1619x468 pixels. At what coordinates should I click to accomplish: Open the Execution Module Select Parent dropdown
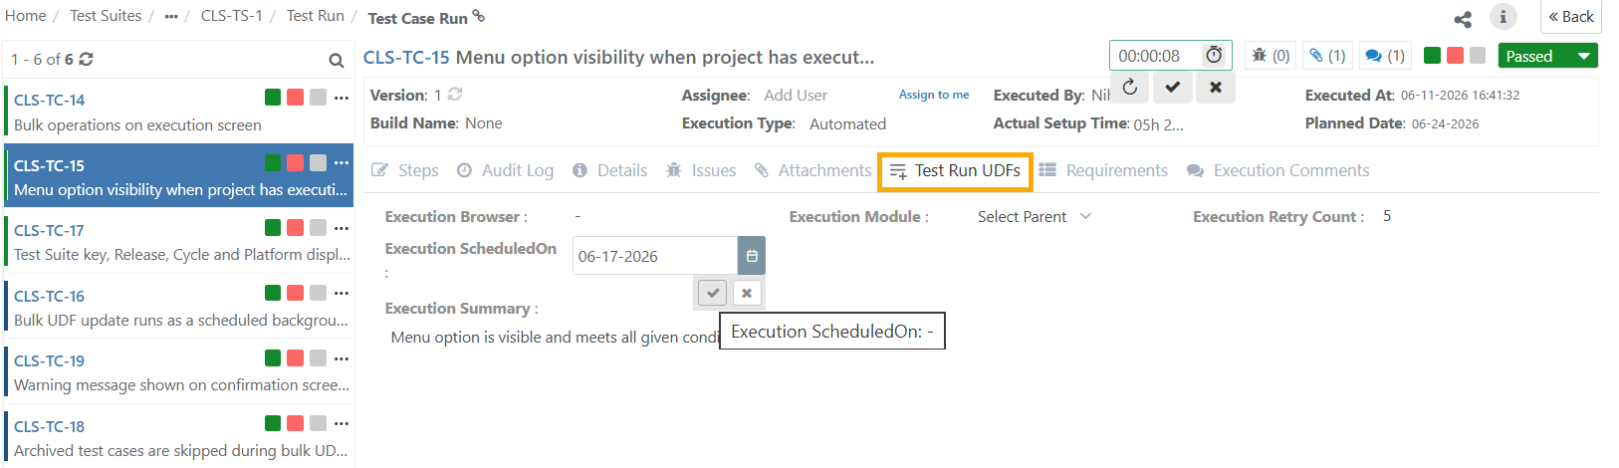[1035, 216]
